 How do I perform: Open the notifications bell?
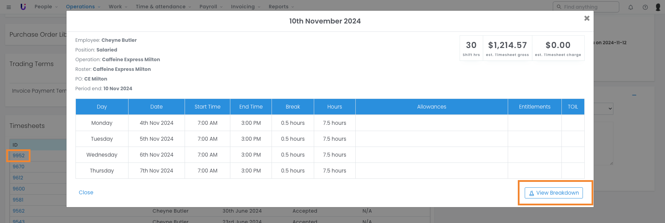pos(631,7)
